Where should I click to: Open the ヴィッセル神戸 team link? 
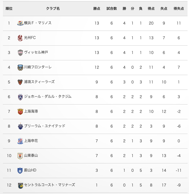(x=36, y=53)
